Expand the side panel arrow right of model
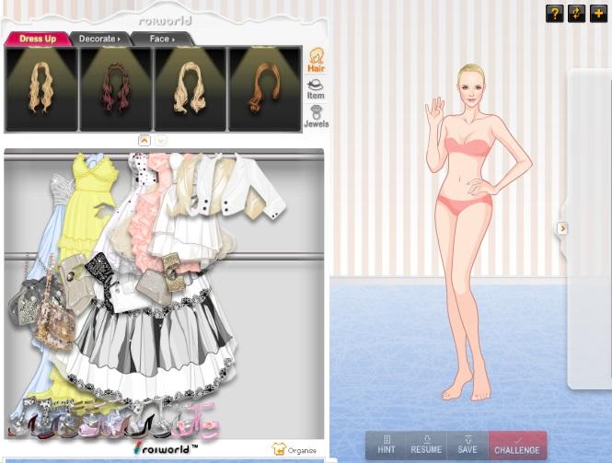This screenshot has height=463, width=612. click(562, 228)
